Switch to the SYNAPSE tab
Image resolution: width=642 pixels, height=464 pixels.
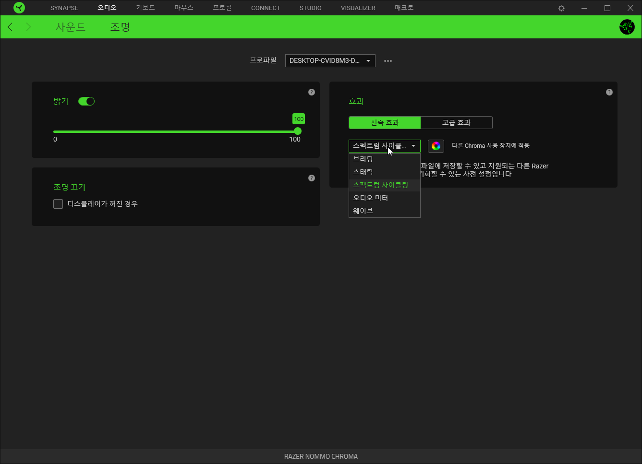point(64,8)
